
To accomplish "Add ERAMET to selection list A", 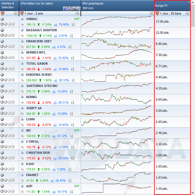I will pyautogui.click(x=2, y=180).
